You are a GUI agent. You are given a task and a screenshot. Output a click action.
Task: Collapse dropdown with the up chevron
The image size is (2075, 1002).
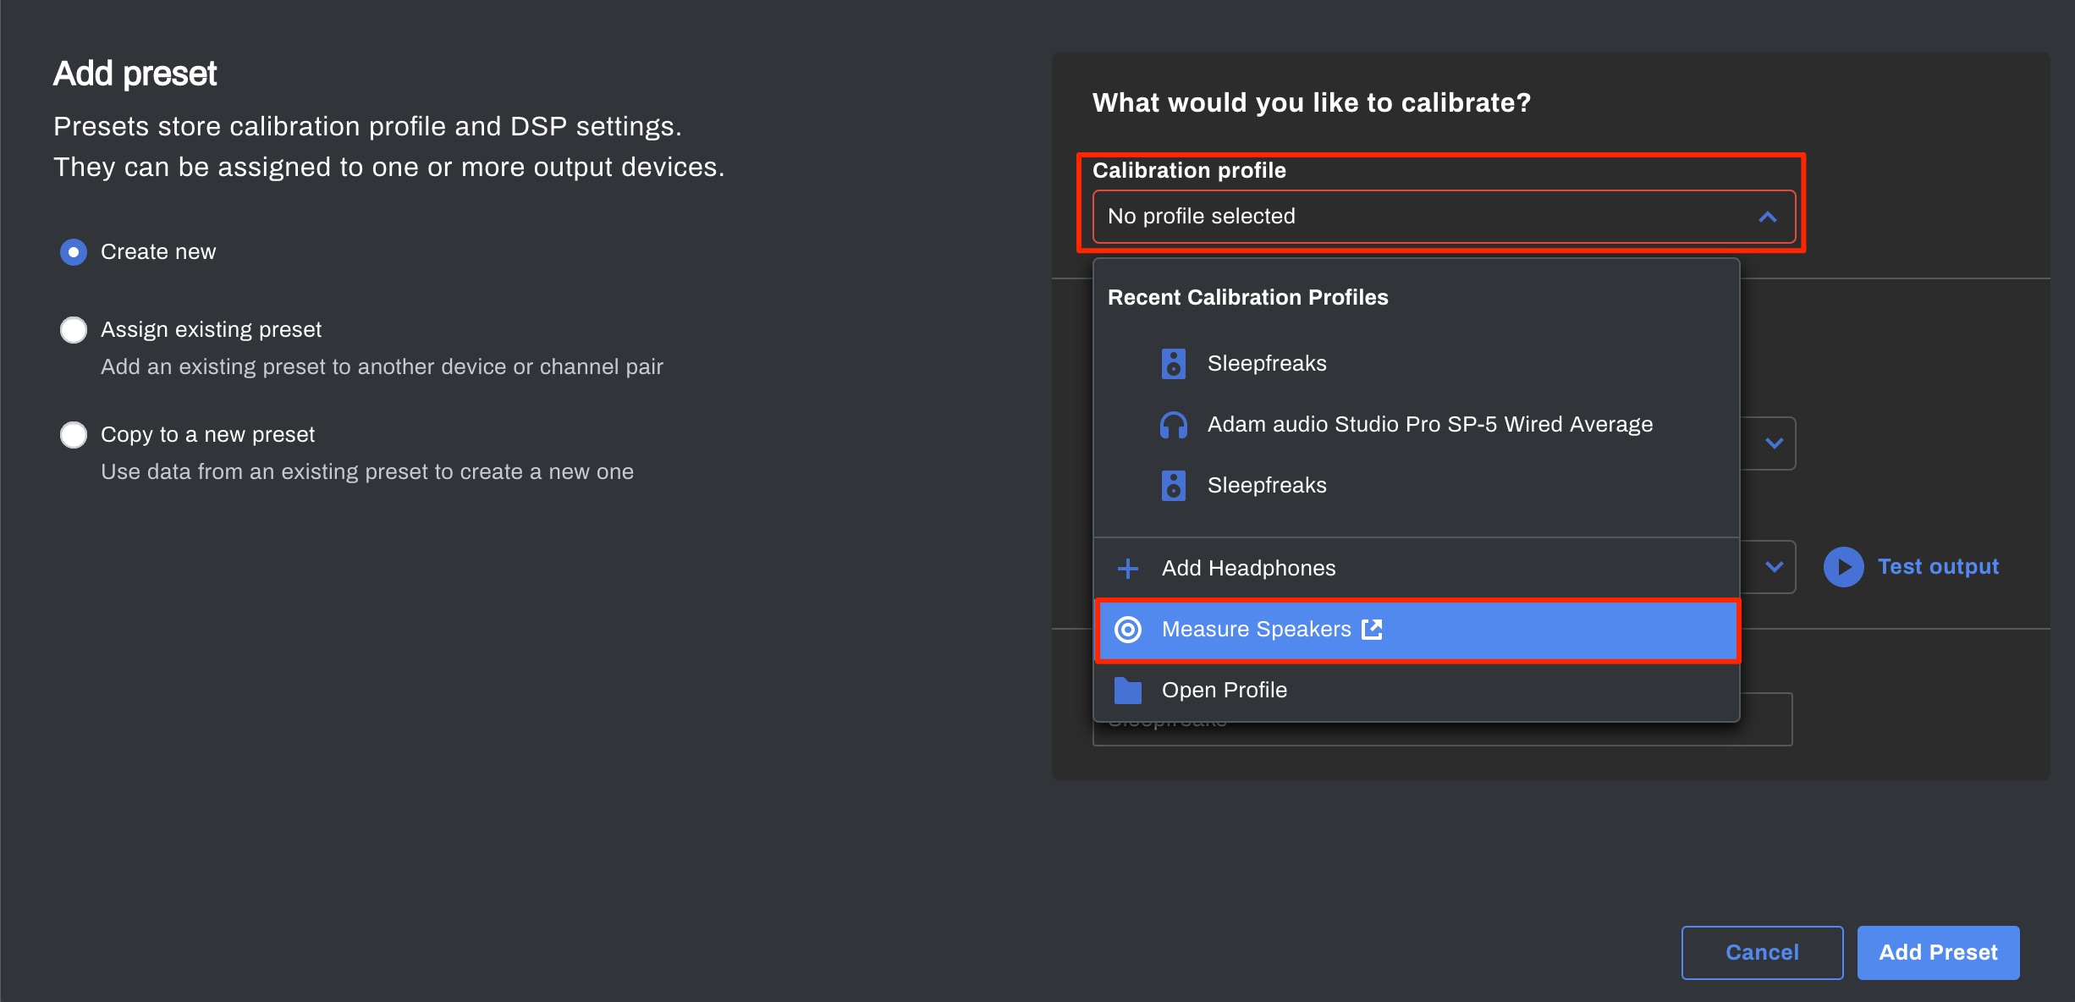pos(1767,217)
